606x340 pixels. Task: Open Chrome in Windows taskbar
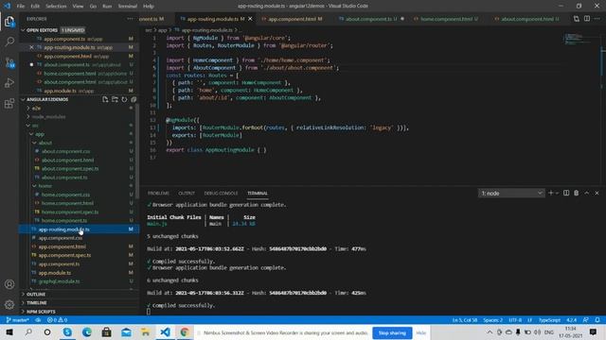point(185,331)
